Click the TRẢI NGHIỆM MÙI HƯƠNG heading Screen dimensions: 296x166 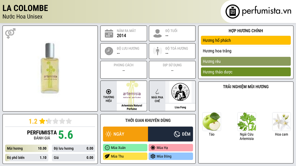(x=246, y=86)
